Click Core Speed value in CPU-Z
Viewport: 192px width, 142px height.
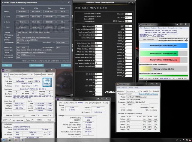coord(19,103)
